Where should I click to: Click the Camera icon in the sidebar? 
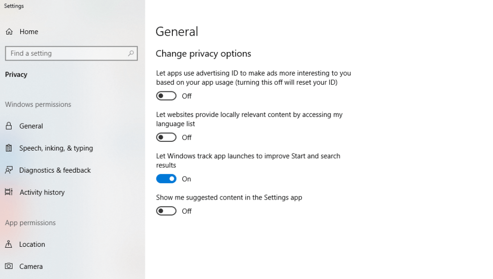8,266
